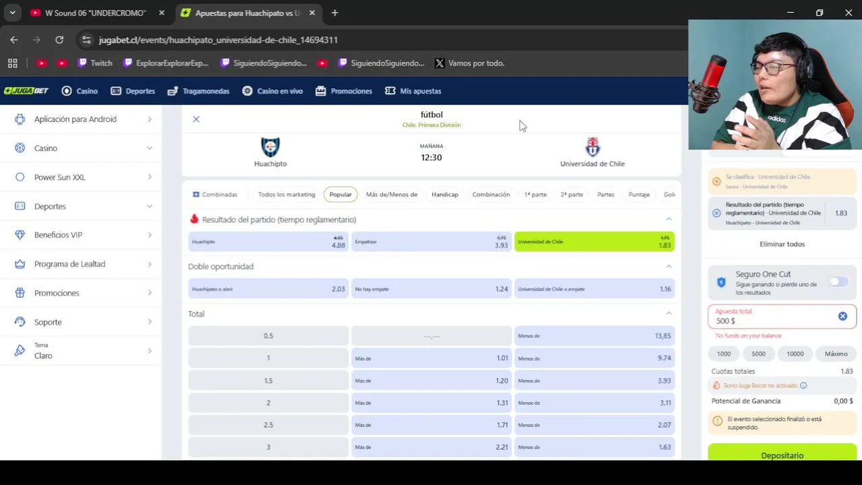Screen dimensions: 862x485
Task: Pick Huachipato win odds 4.88
Action: pyautogui.click(x=268, y=242)
